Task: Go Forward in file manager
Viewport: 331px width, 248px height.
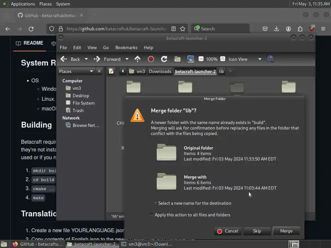Action: [107, 59]
